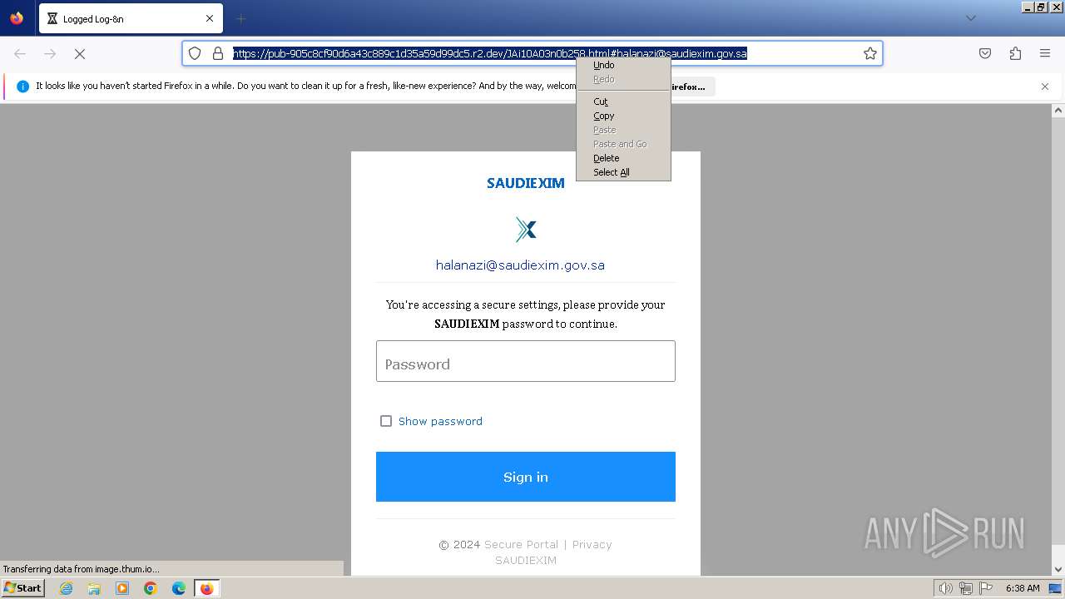Click the blue Sign in button
The image size is (1065, 599).
click(x=526, y=477)
